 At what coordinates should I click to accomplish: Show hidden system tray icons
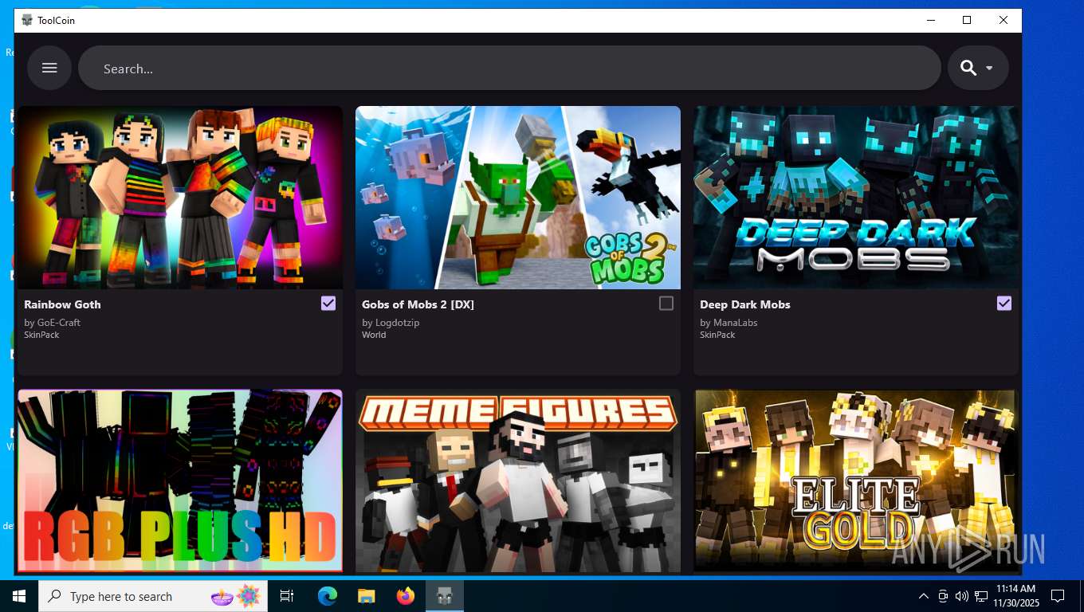[x=924, y=596]
